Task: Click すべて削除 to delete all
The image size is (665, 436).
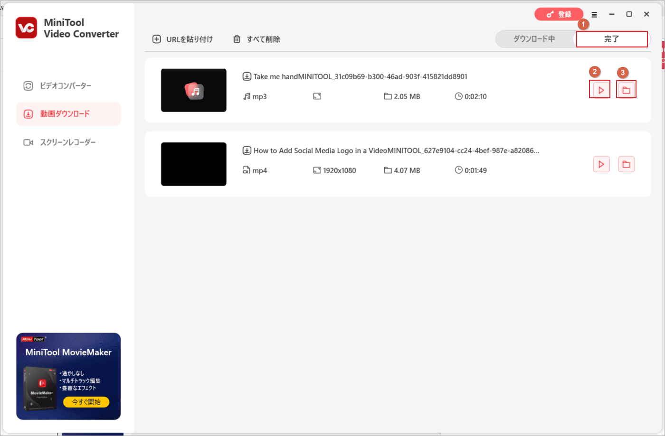Action: 257,39
